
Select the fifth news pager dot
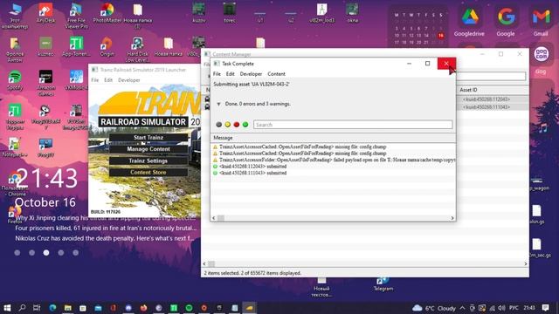point(76,252)
